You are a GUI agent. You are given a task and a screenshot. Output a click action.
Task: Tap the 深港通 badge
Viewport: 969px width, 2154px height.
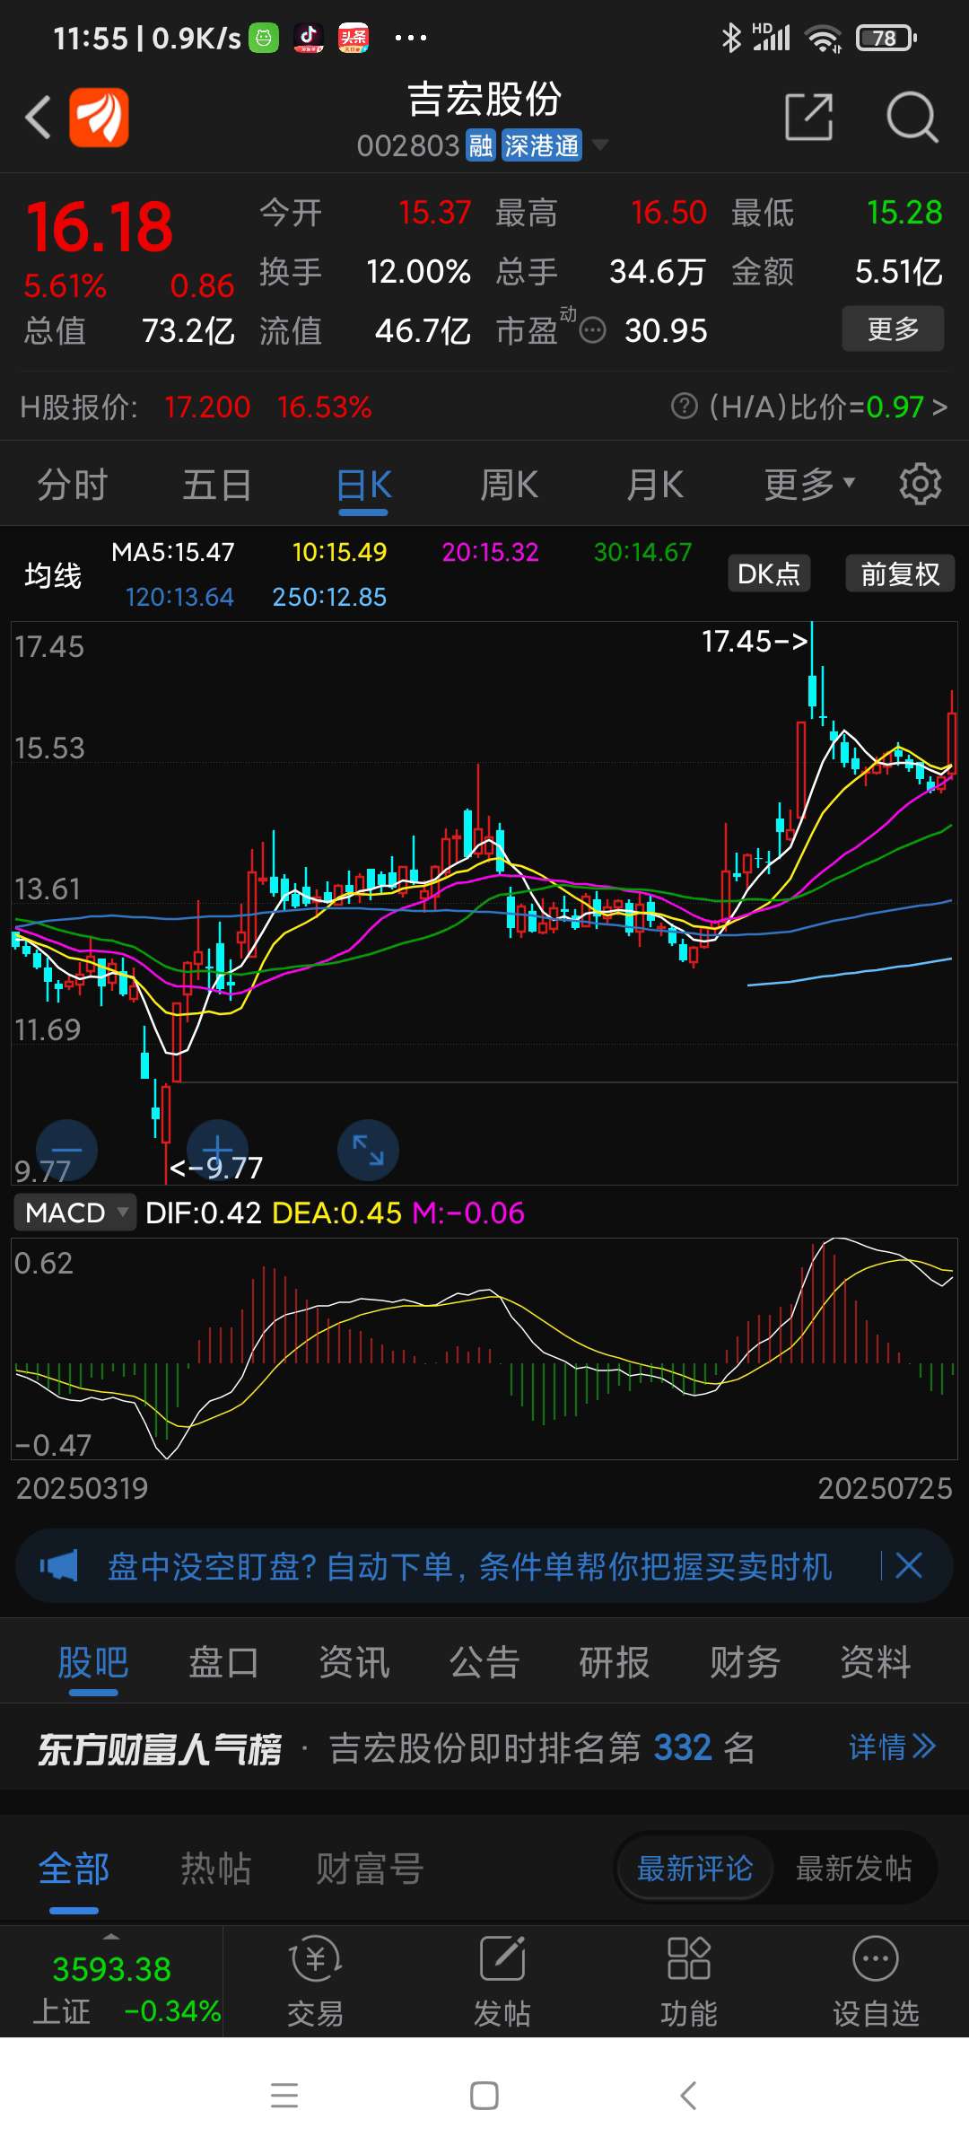[541, 145]
